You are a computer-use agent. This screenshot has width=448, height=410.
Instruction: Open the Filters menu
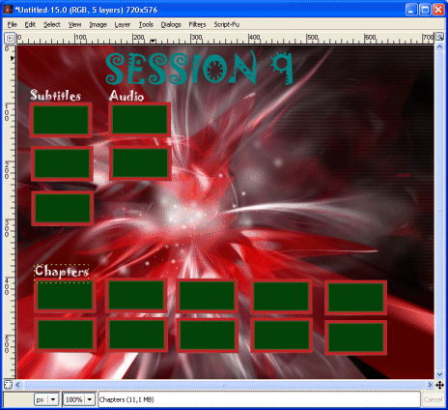point(197,24)
